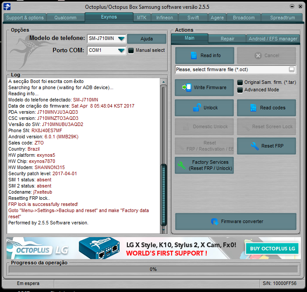
Task: Click the 'Country: Brazil' log line
Action: (x=24, y=149)
